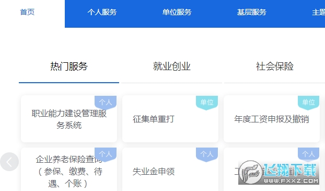325x191 pixels.
Task: Open the 失业金申领 service card
Action: [170, 170]
